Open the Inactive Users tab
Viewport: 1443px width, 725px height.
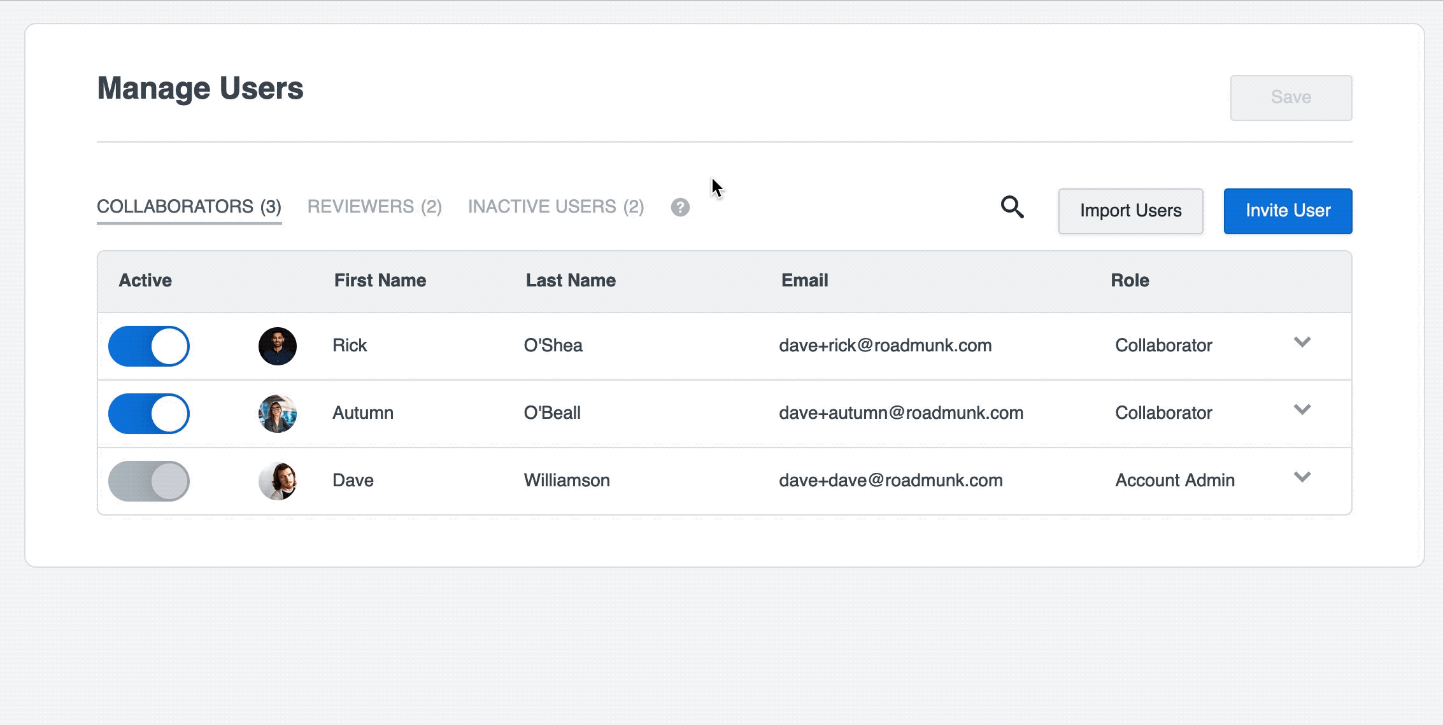tap(556, 206)
